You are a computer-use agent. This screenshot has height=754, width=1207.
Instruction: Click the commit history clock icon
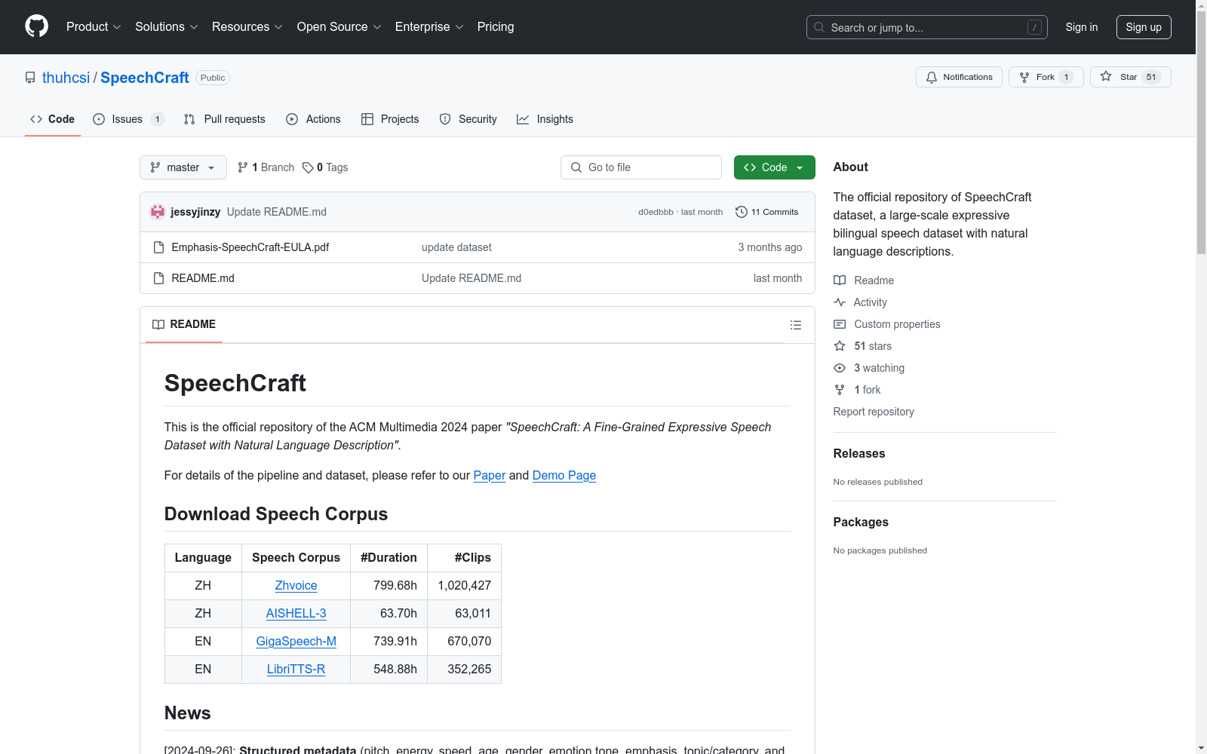741,212
